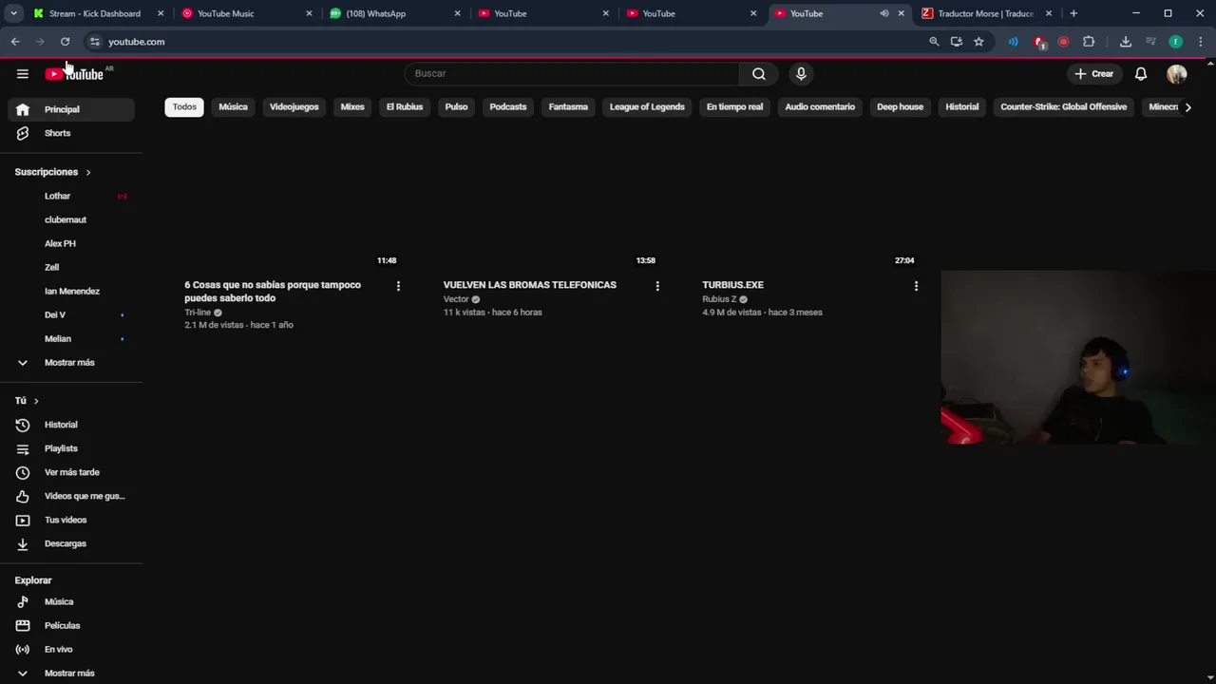1216x684 pixels.
Task: Open Películas under Explorar
Action: coord(71,625)
